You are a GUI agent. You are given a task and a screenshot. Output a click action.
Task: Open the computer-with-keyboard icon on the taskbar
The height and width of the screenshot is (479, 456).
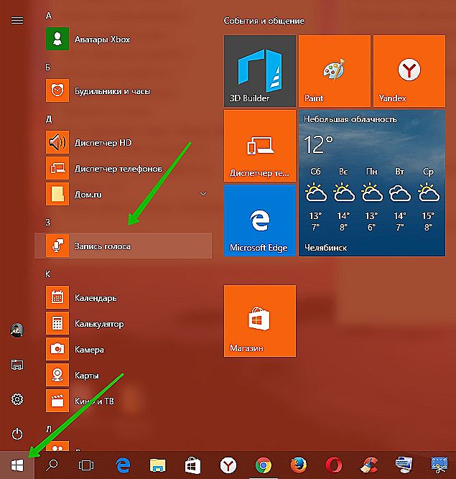pos(404,465)
